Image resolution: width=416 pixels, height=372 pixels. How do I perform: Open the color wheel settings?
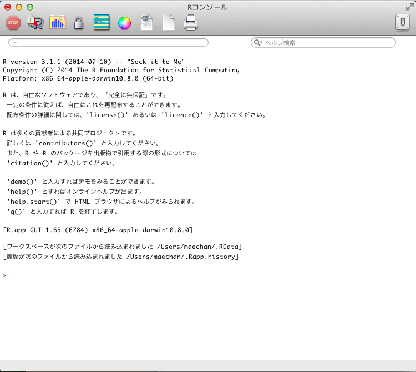coord(124,23)
